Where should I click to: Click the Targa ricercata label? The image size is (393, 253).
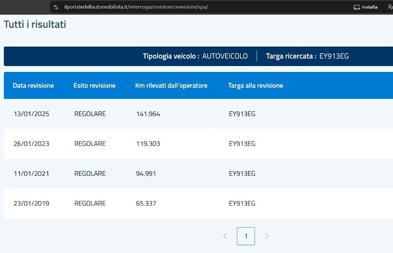291,56
